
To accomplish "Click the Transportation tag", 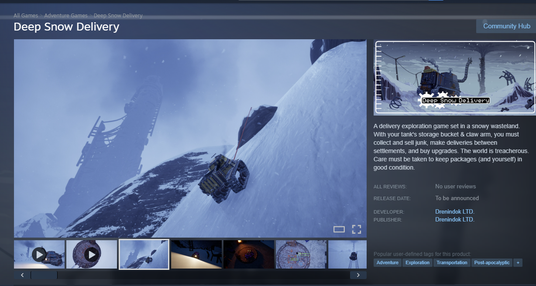I will (x=452, y=262).
